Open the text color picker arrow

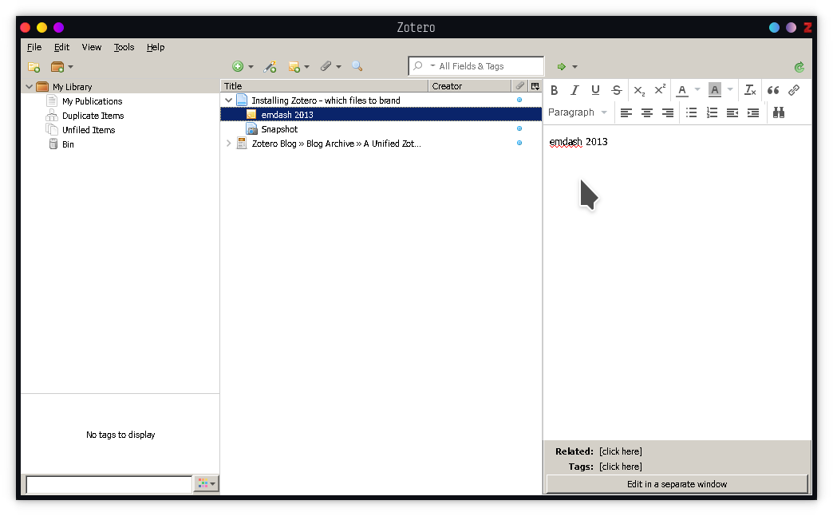(697, 90)
